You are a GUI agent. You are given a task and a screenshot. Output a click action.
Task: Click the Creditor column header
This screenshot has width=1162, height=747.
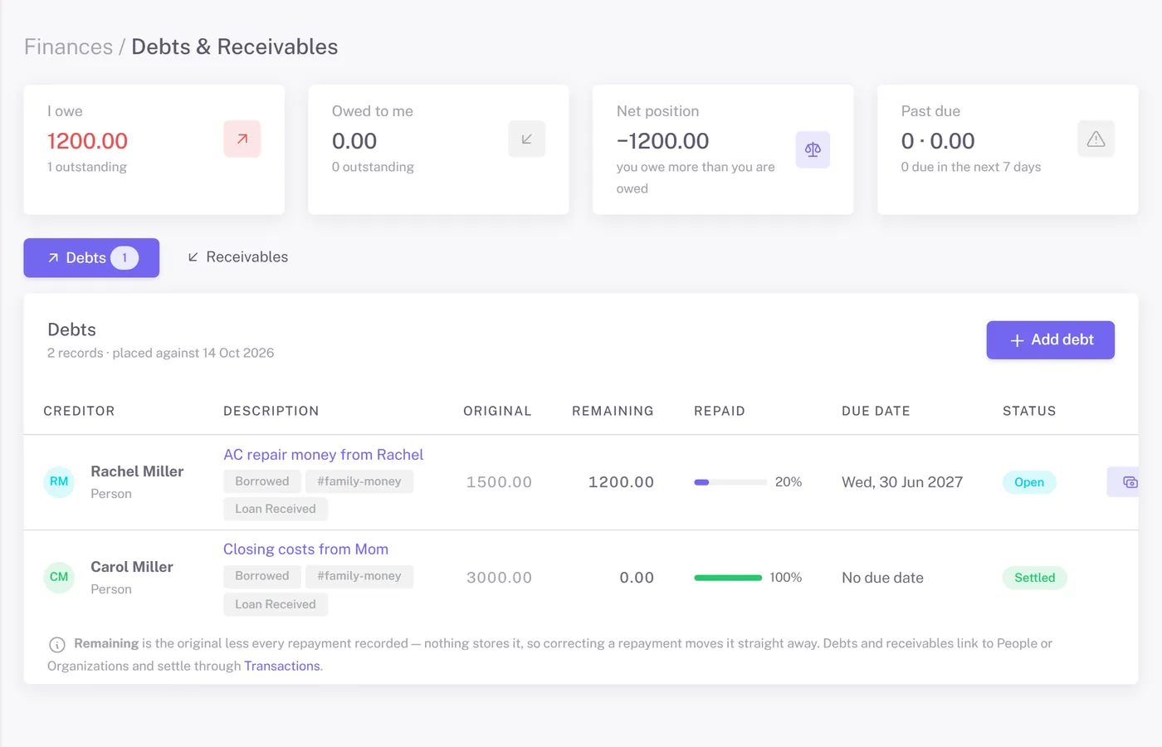79,411
